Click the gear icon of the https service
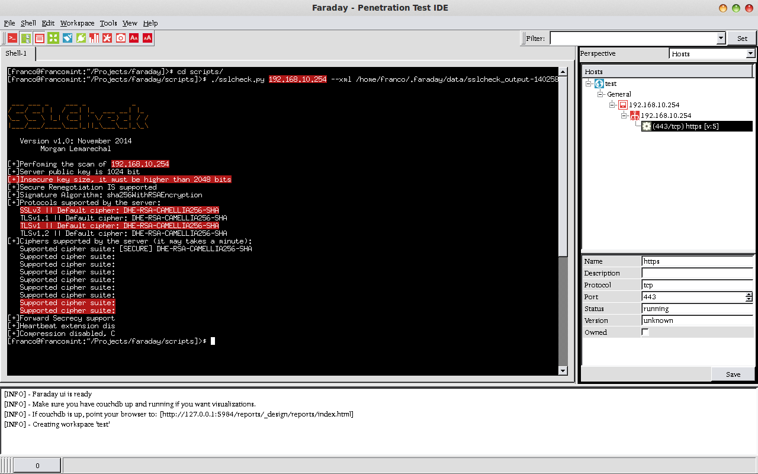Viewport: 758px width, 474px height. [x=646, y=126]
